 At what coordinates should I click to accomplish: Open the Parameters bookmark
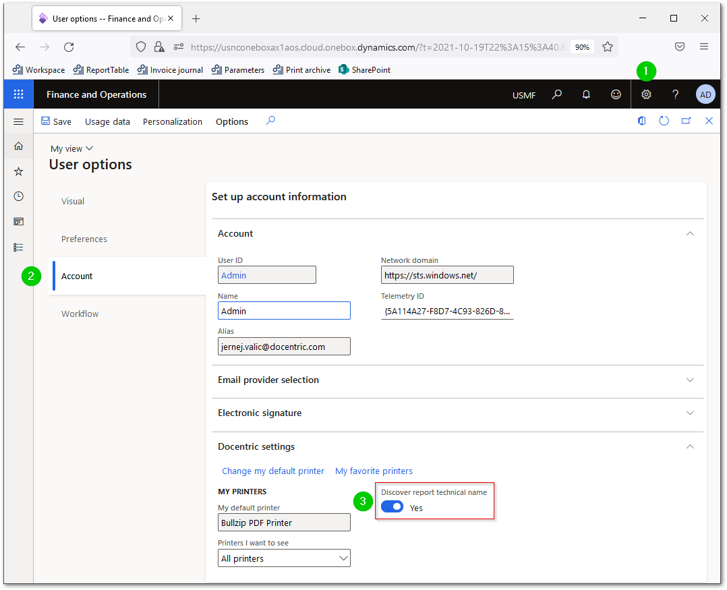coord(238,70)
